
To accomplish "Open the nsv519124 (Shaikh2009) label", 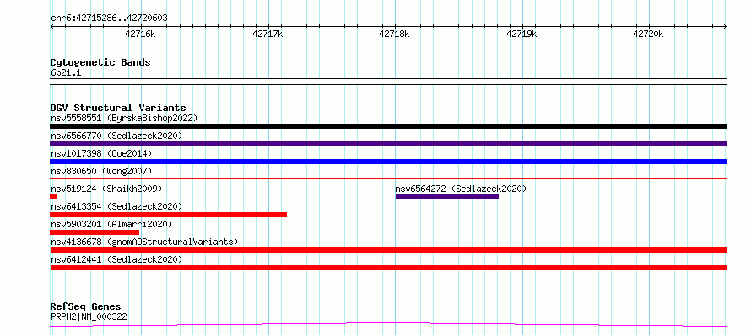I will point(106,189).
